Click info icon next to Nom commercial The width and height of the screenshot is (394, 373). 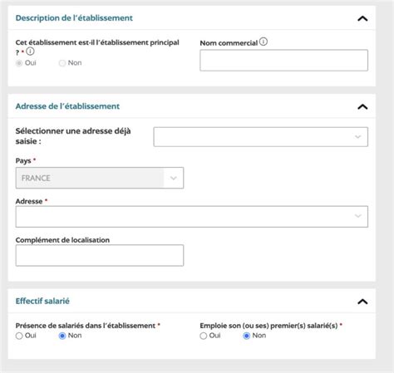tap(263, 42)
